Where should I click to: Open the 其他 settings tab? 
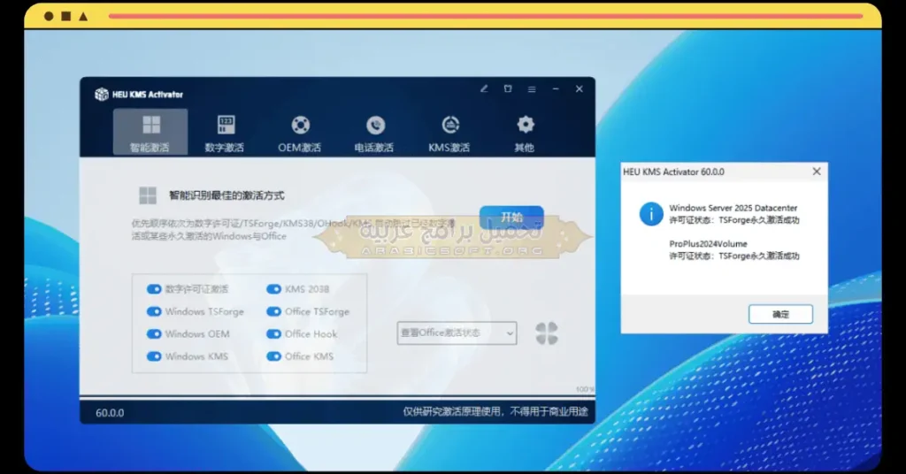(x=525, y=133)
